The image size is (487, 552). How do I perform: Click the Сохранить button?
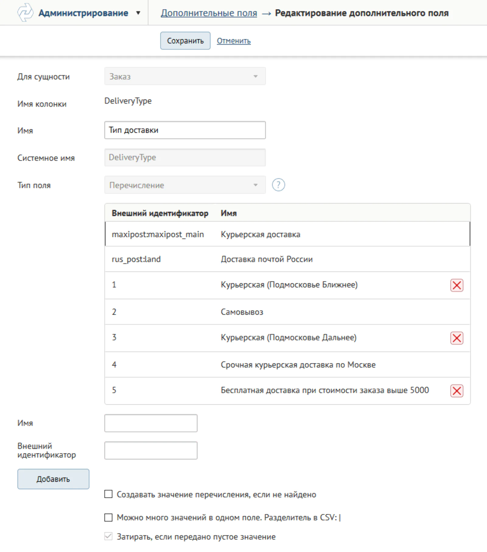(185, 40)
